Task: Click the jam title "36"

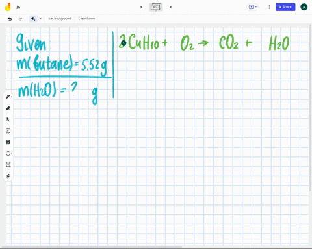Action: click(18, 7)
